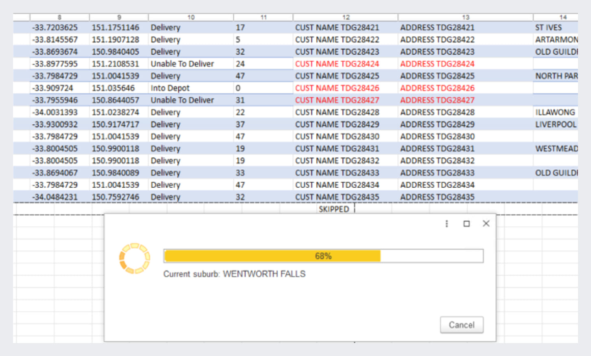Image resolution: width=591 pixels, height=356 pixels.
Task: Select column 13 header
Action: [x=465, y=17]
